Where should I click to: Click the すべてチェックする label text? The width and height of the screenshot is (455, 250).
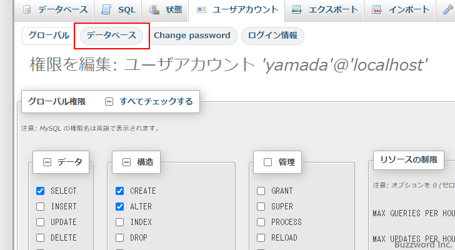point(156,101)
